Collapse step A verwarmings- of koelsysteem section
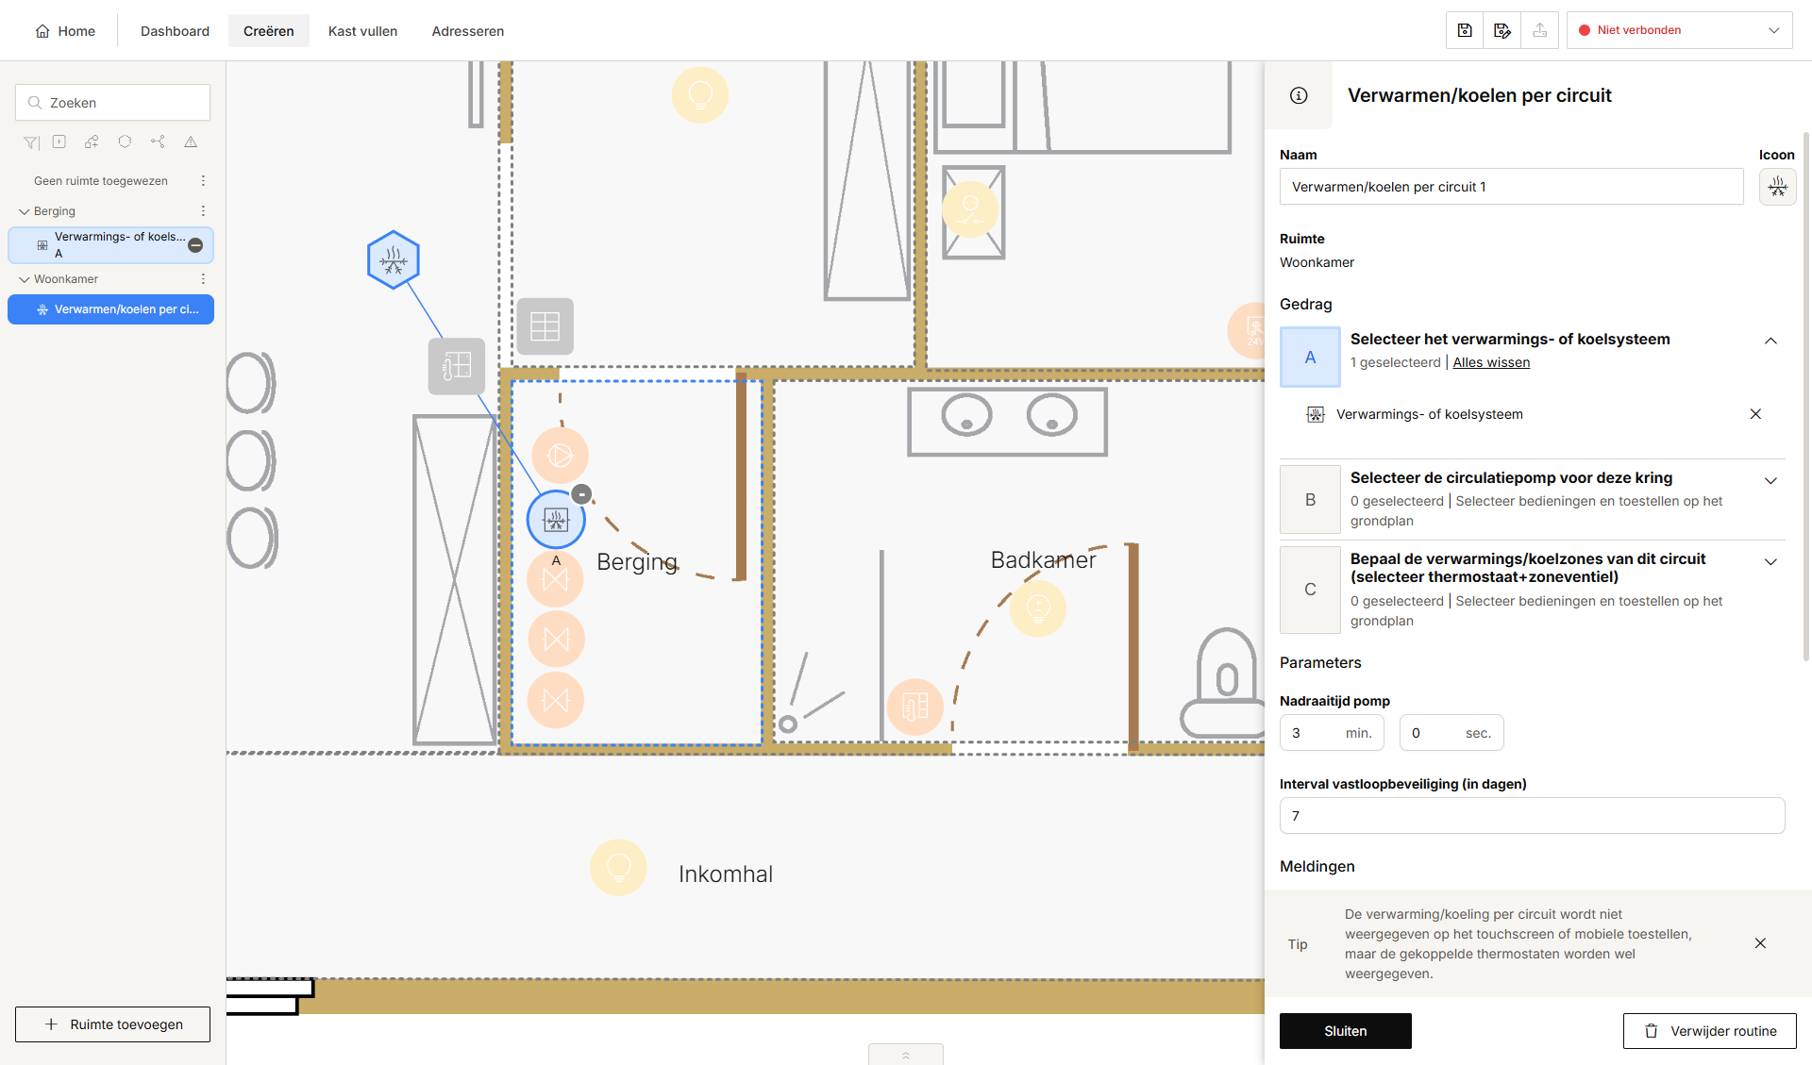The width and height of the screenshot is (1812, 1065). click(1770, 341)
